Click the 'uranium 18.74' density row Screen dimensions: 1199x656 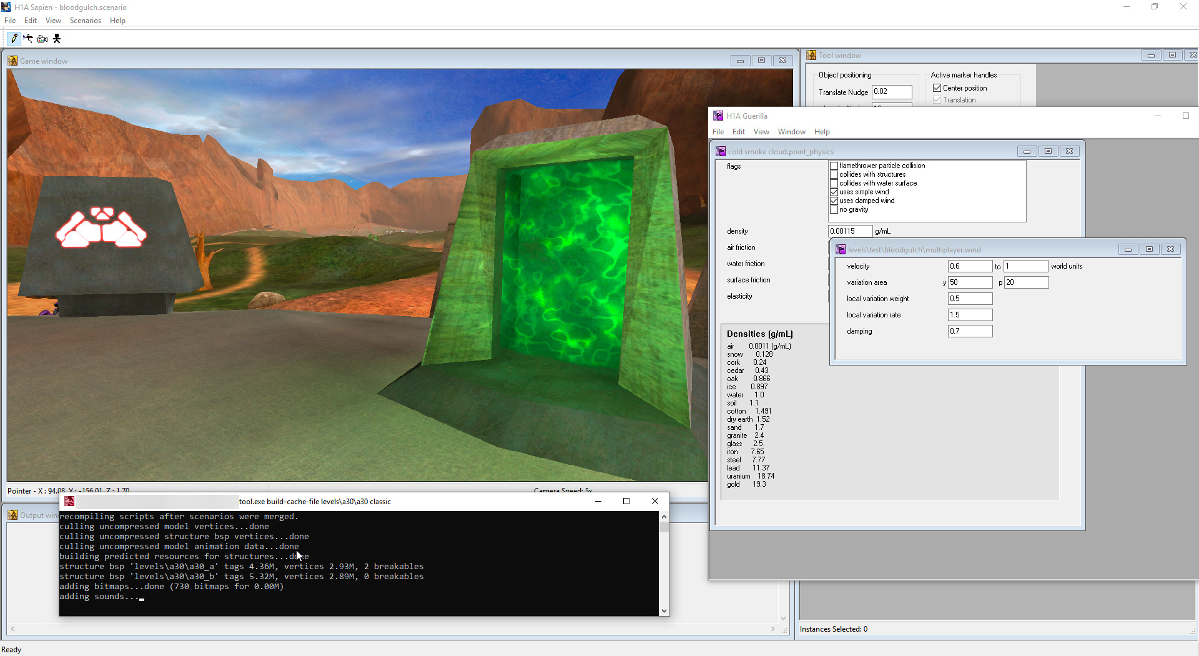[751, 476]
